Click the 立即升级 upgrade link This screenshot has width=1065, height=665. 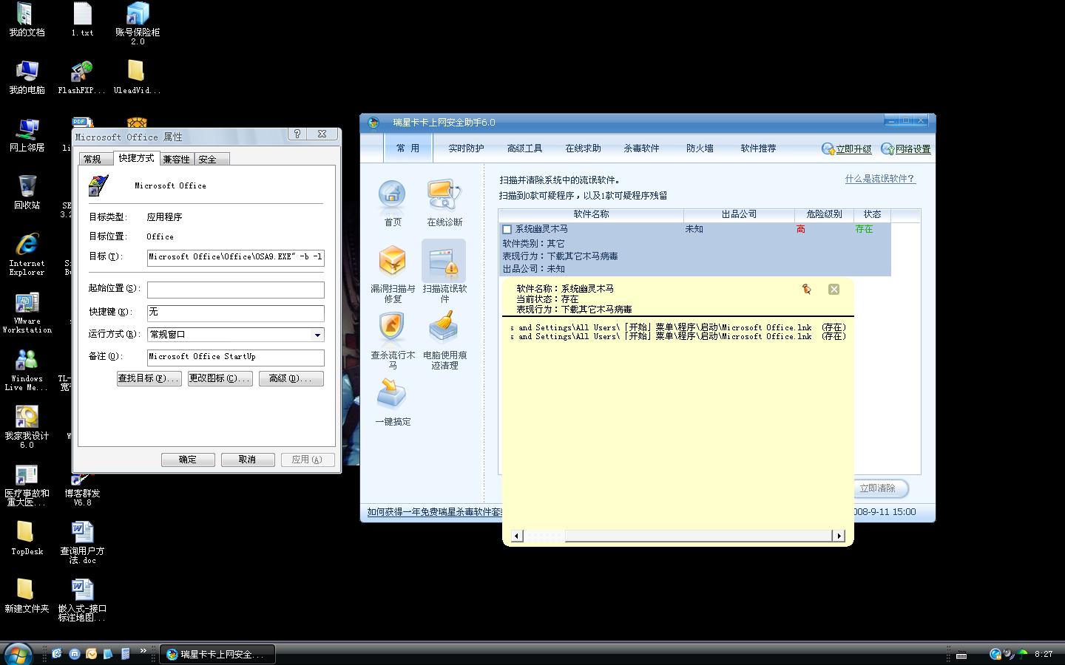847,149
